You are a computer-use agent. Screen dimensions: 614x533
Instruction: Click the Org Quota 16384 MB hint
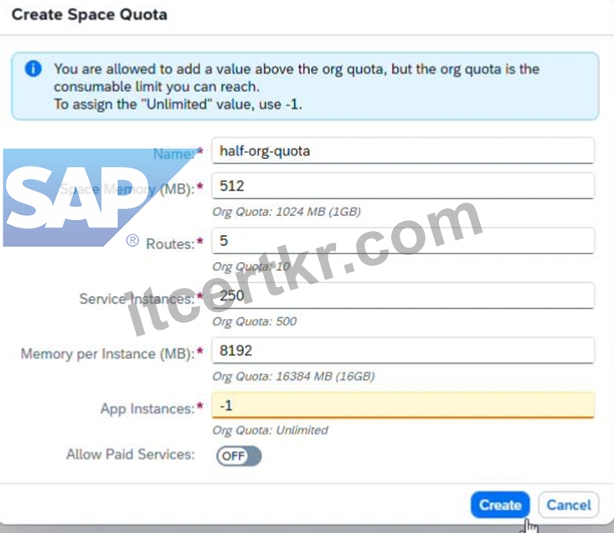click(294, 377)
